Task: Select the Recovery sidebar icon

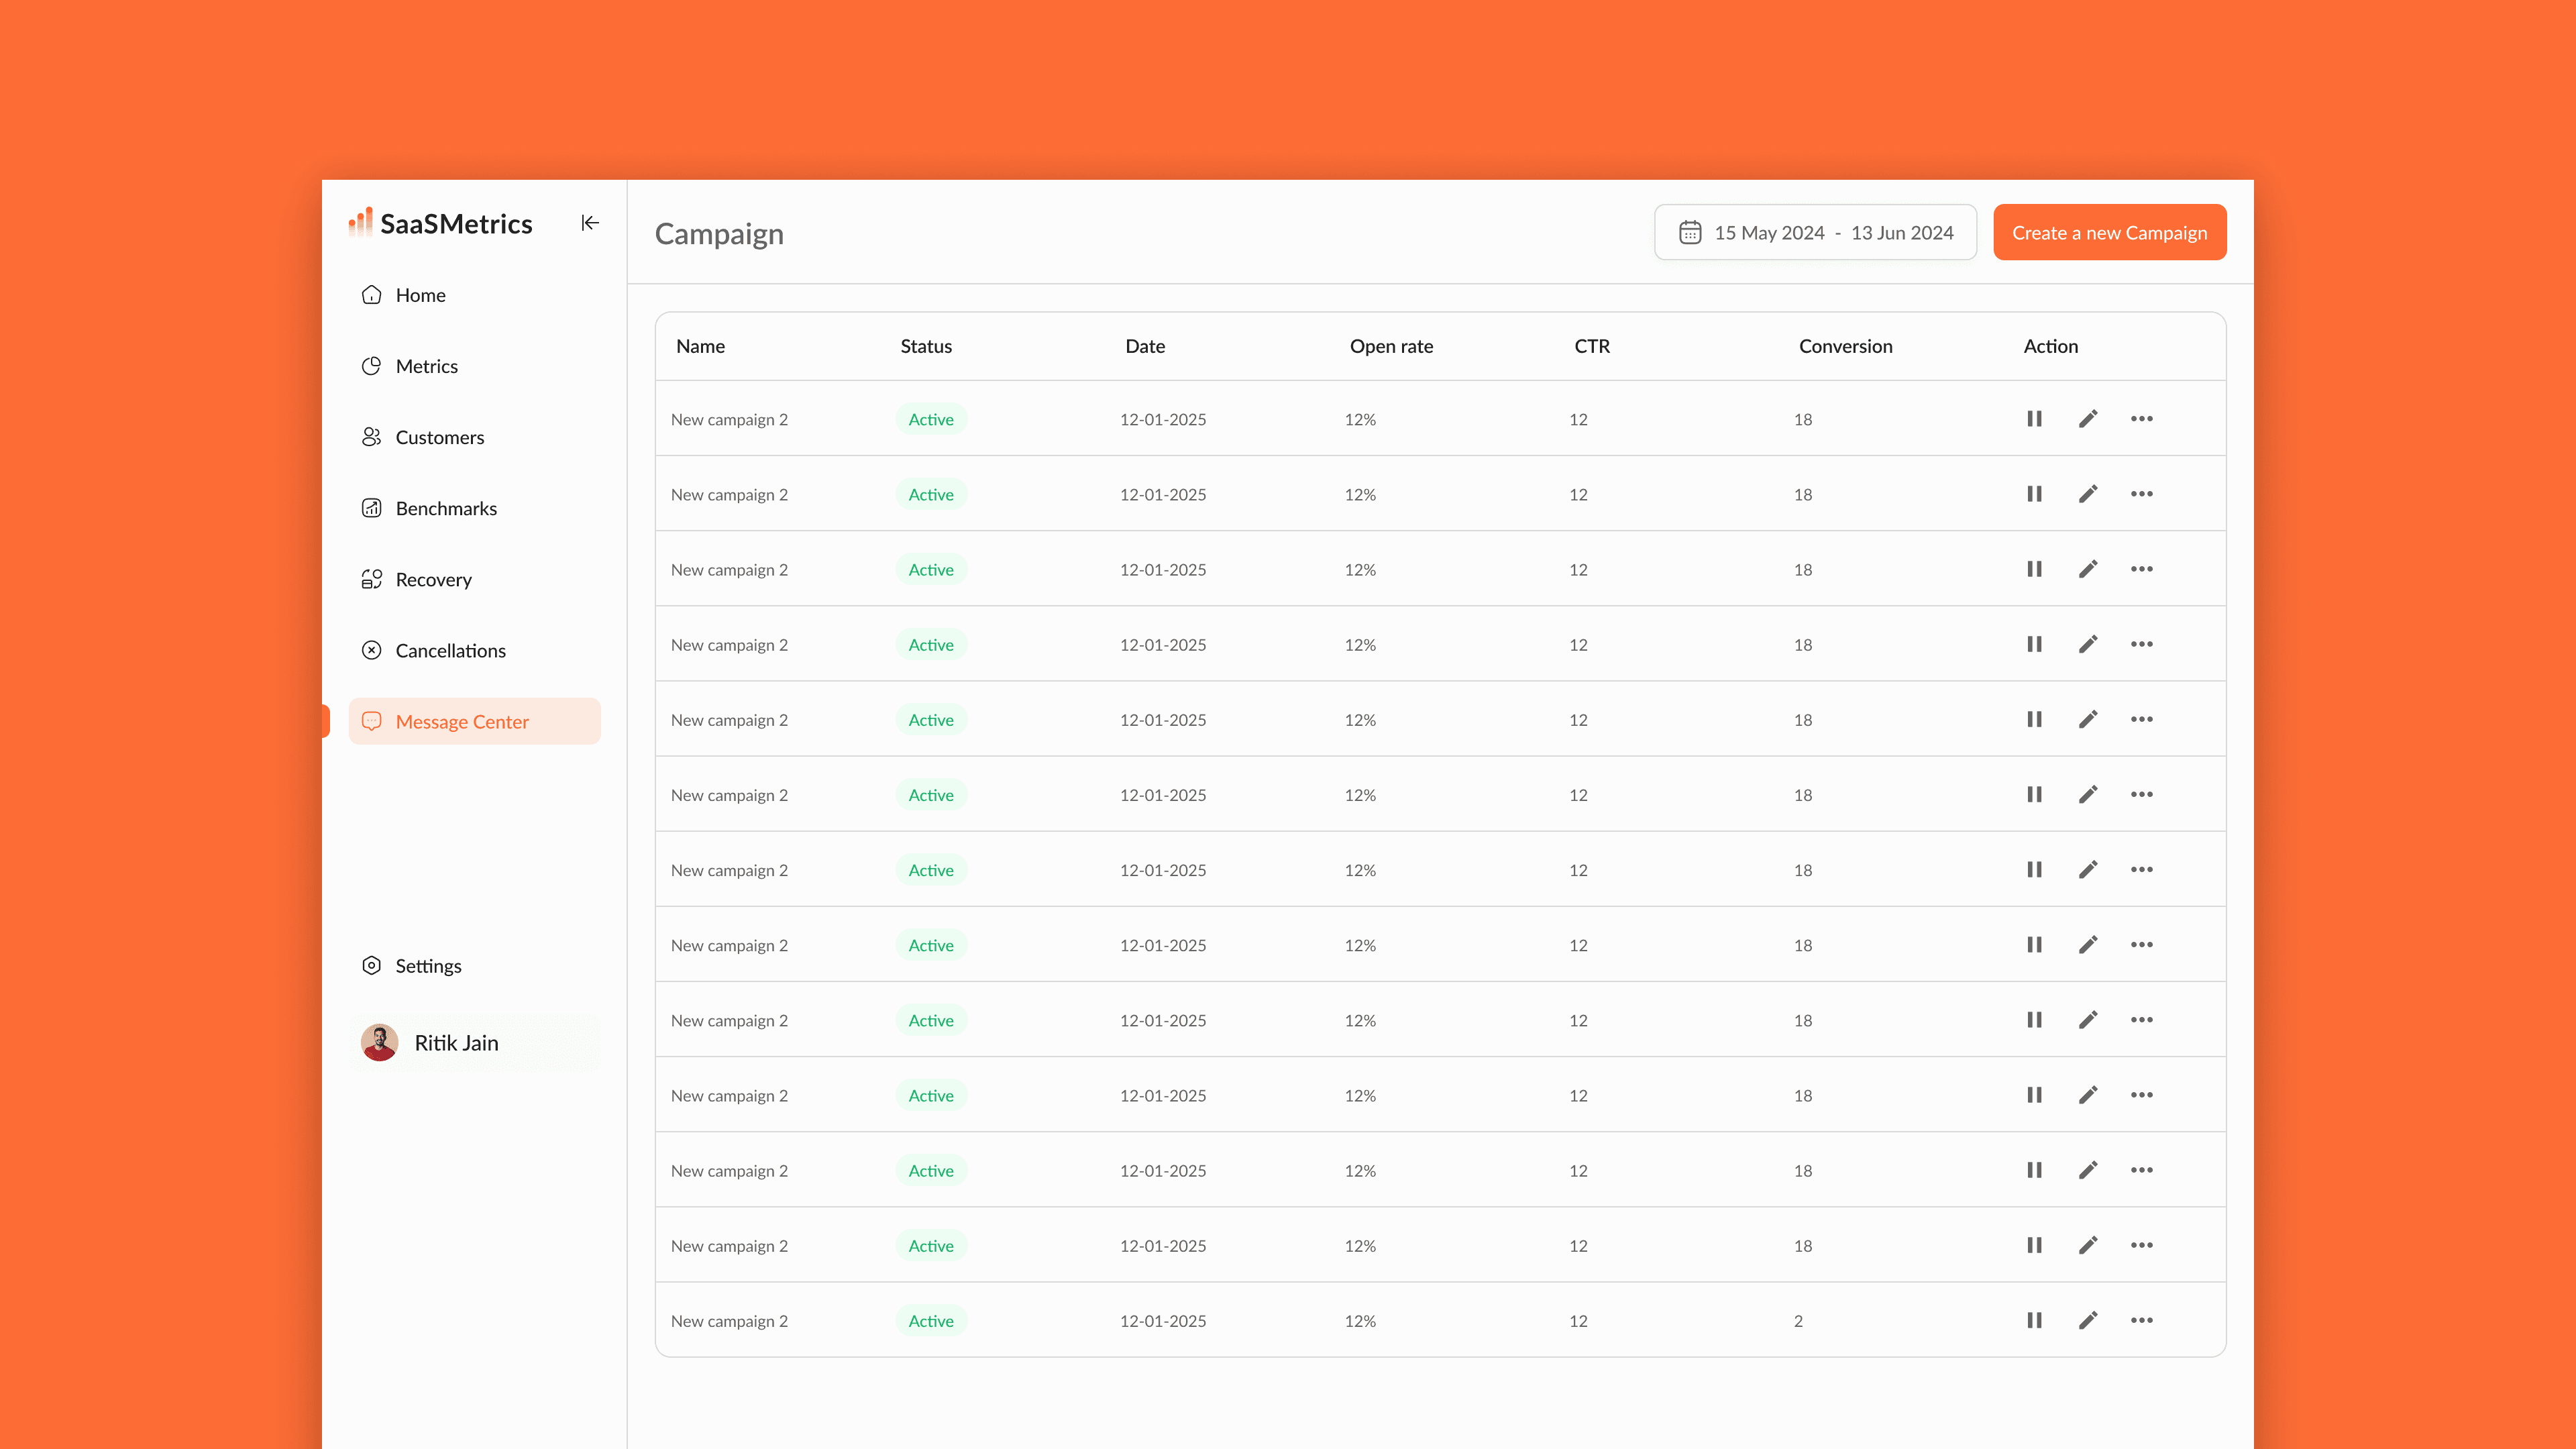Action: click(371, 579)
